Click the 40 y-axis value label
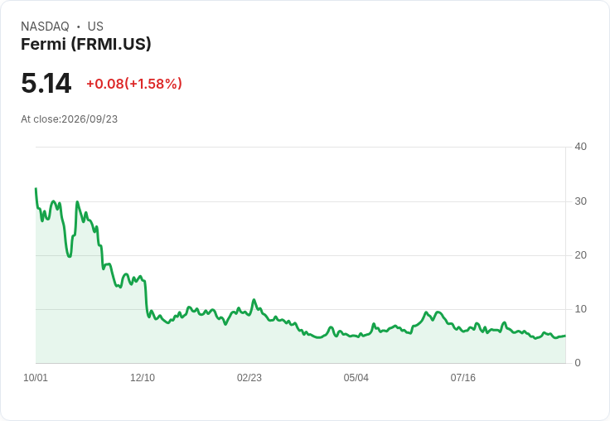 pyautogui.click(x=580, y=147)
